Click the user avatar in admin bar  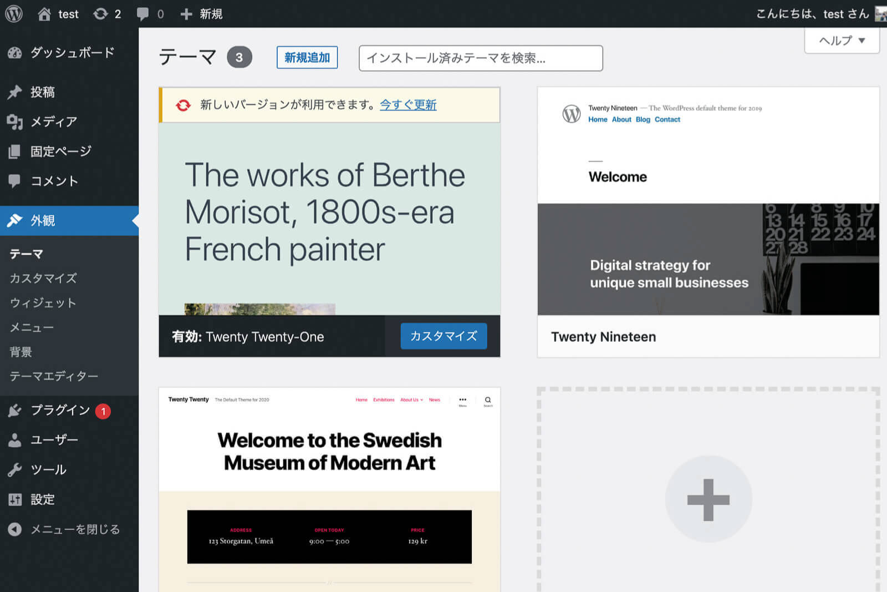tap(881, 14)
